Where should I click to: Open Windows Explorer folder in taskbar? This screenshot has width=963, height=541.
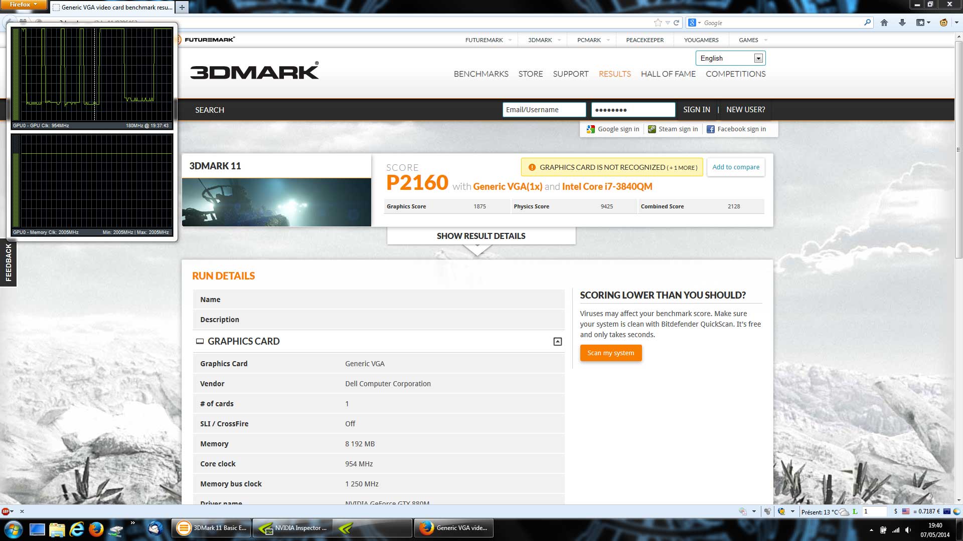(57, 529)
